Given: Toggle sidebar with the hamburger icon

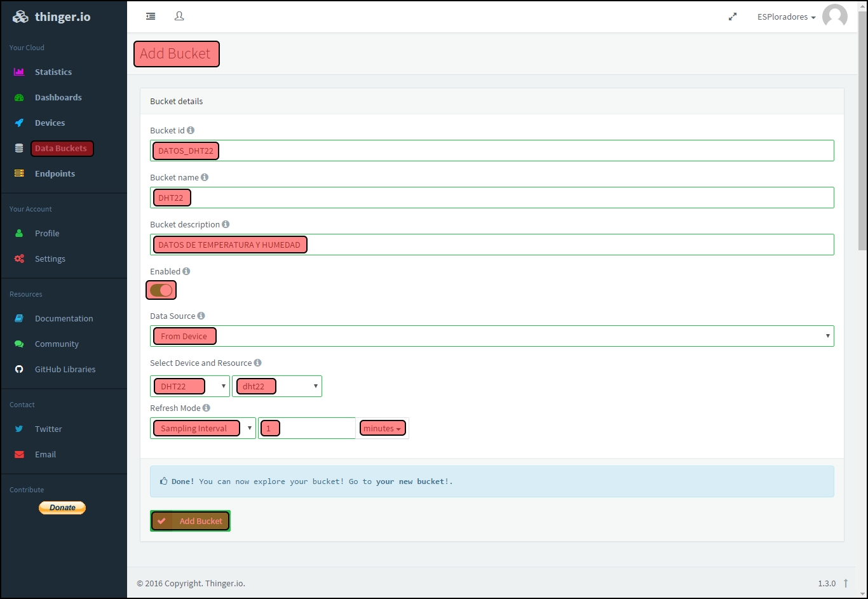Looking at the screenshot, I should [151, 17].
